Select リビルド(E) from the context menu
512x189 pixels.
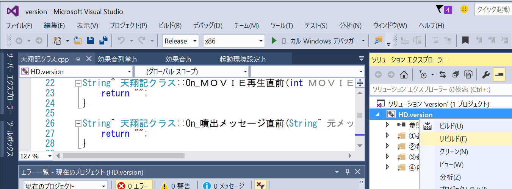point(453,139)
